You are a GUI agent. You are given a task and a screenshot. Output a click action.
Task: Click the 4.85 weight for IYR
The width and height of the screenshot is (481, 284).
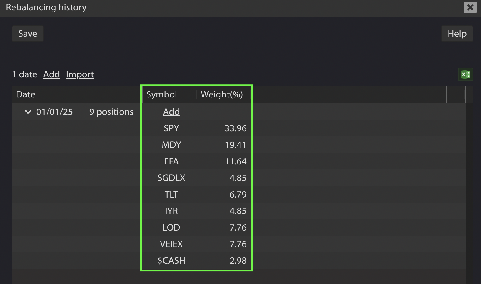[x=238, y=211]
